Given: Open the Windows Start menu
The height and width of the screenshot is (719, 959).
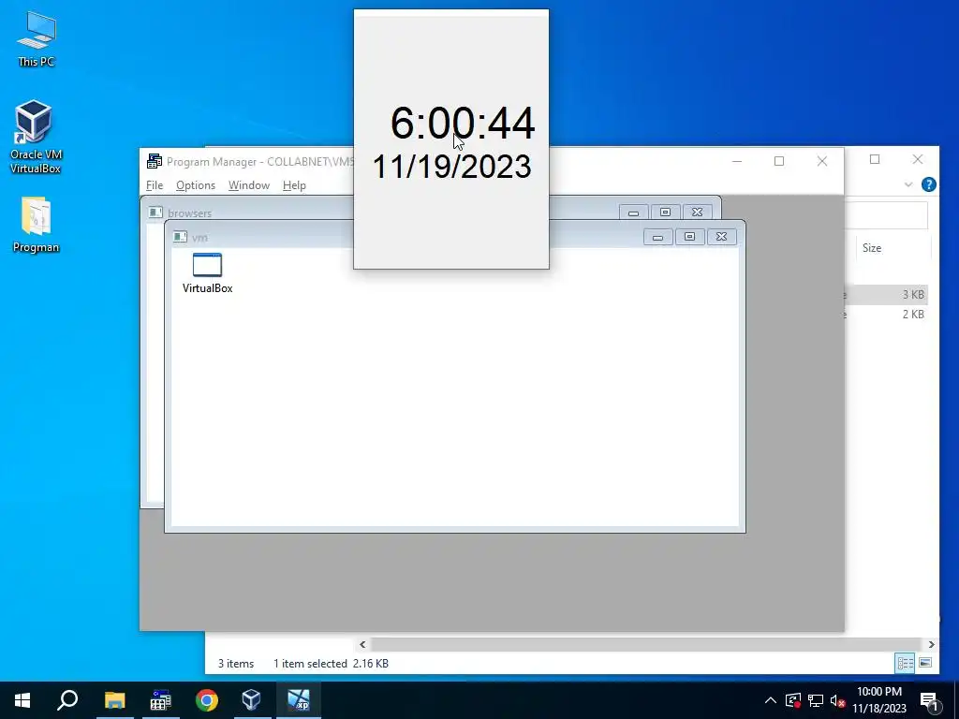Looking at the screenshot, I should pos(22,700).
